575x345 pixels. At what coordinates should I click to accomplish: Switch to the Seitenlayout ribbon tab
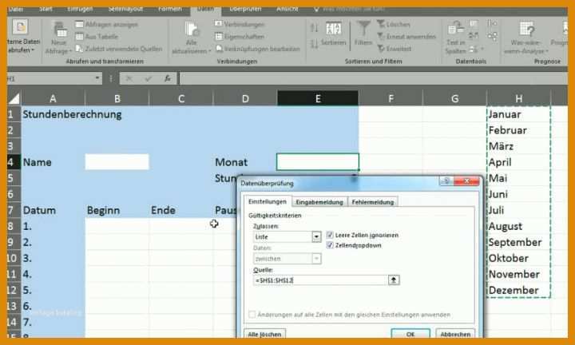(x=125, y=9)
